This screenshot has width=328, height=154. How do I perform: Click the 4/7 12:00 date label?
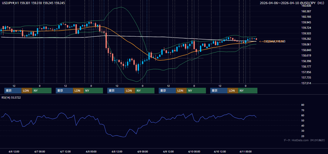(x=65, y=151)
